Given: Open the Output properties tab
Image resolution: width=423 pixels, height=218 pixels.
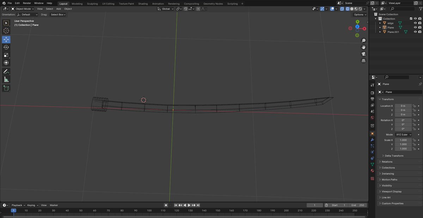Looking at the screenshot, I should pyautogui.click(x=372, y=99).
